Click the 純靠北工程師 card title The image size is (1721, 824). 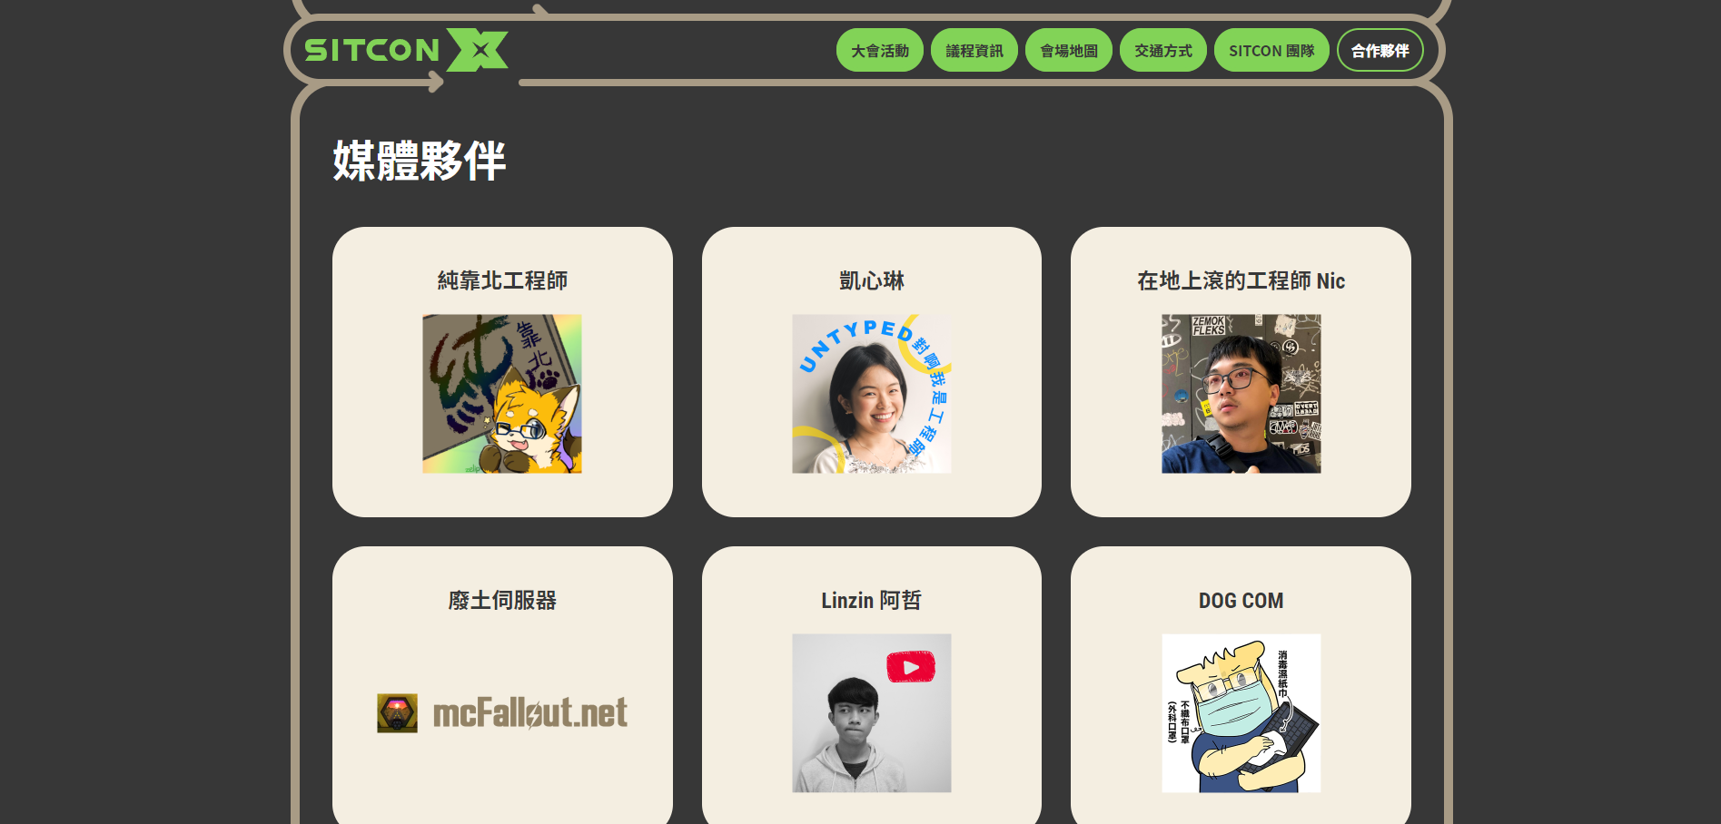(x=502, y=280)
